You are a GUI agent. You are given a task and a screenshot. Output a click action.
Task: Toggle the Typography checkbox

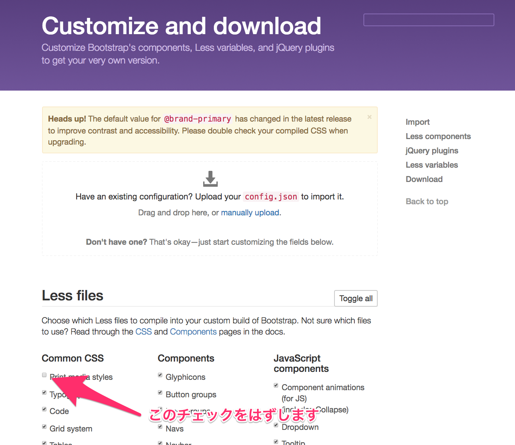[44, 393]
